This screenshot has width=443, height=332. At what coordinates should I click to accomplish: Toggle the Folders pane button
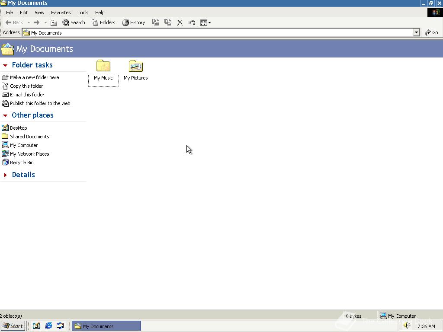point(103,22)
